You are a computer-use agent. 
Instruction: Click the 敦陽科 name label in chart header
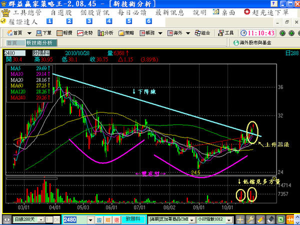point(41,53)
